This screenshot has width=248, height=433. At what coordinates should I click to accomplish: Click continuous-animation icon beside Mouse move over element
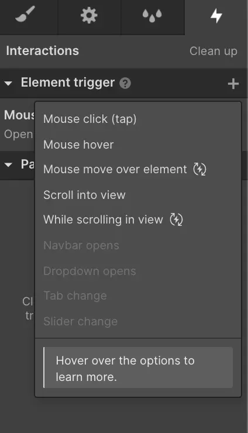click(x=199, y=169)
